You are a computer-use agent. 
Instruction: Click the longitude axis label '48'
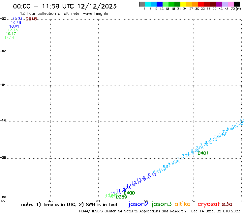[x=50, y=201]
